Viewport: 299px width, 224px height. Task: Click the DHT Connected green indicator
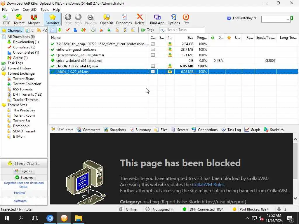[185, 209]
